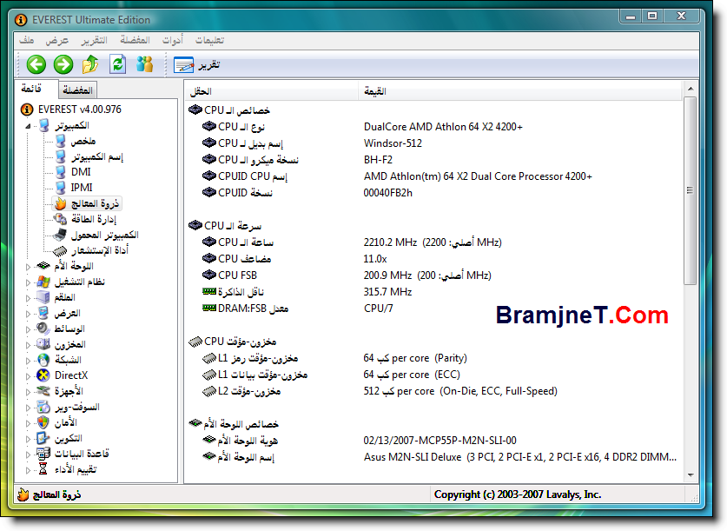Click the storage icon for المخزون

coord(43,344)
